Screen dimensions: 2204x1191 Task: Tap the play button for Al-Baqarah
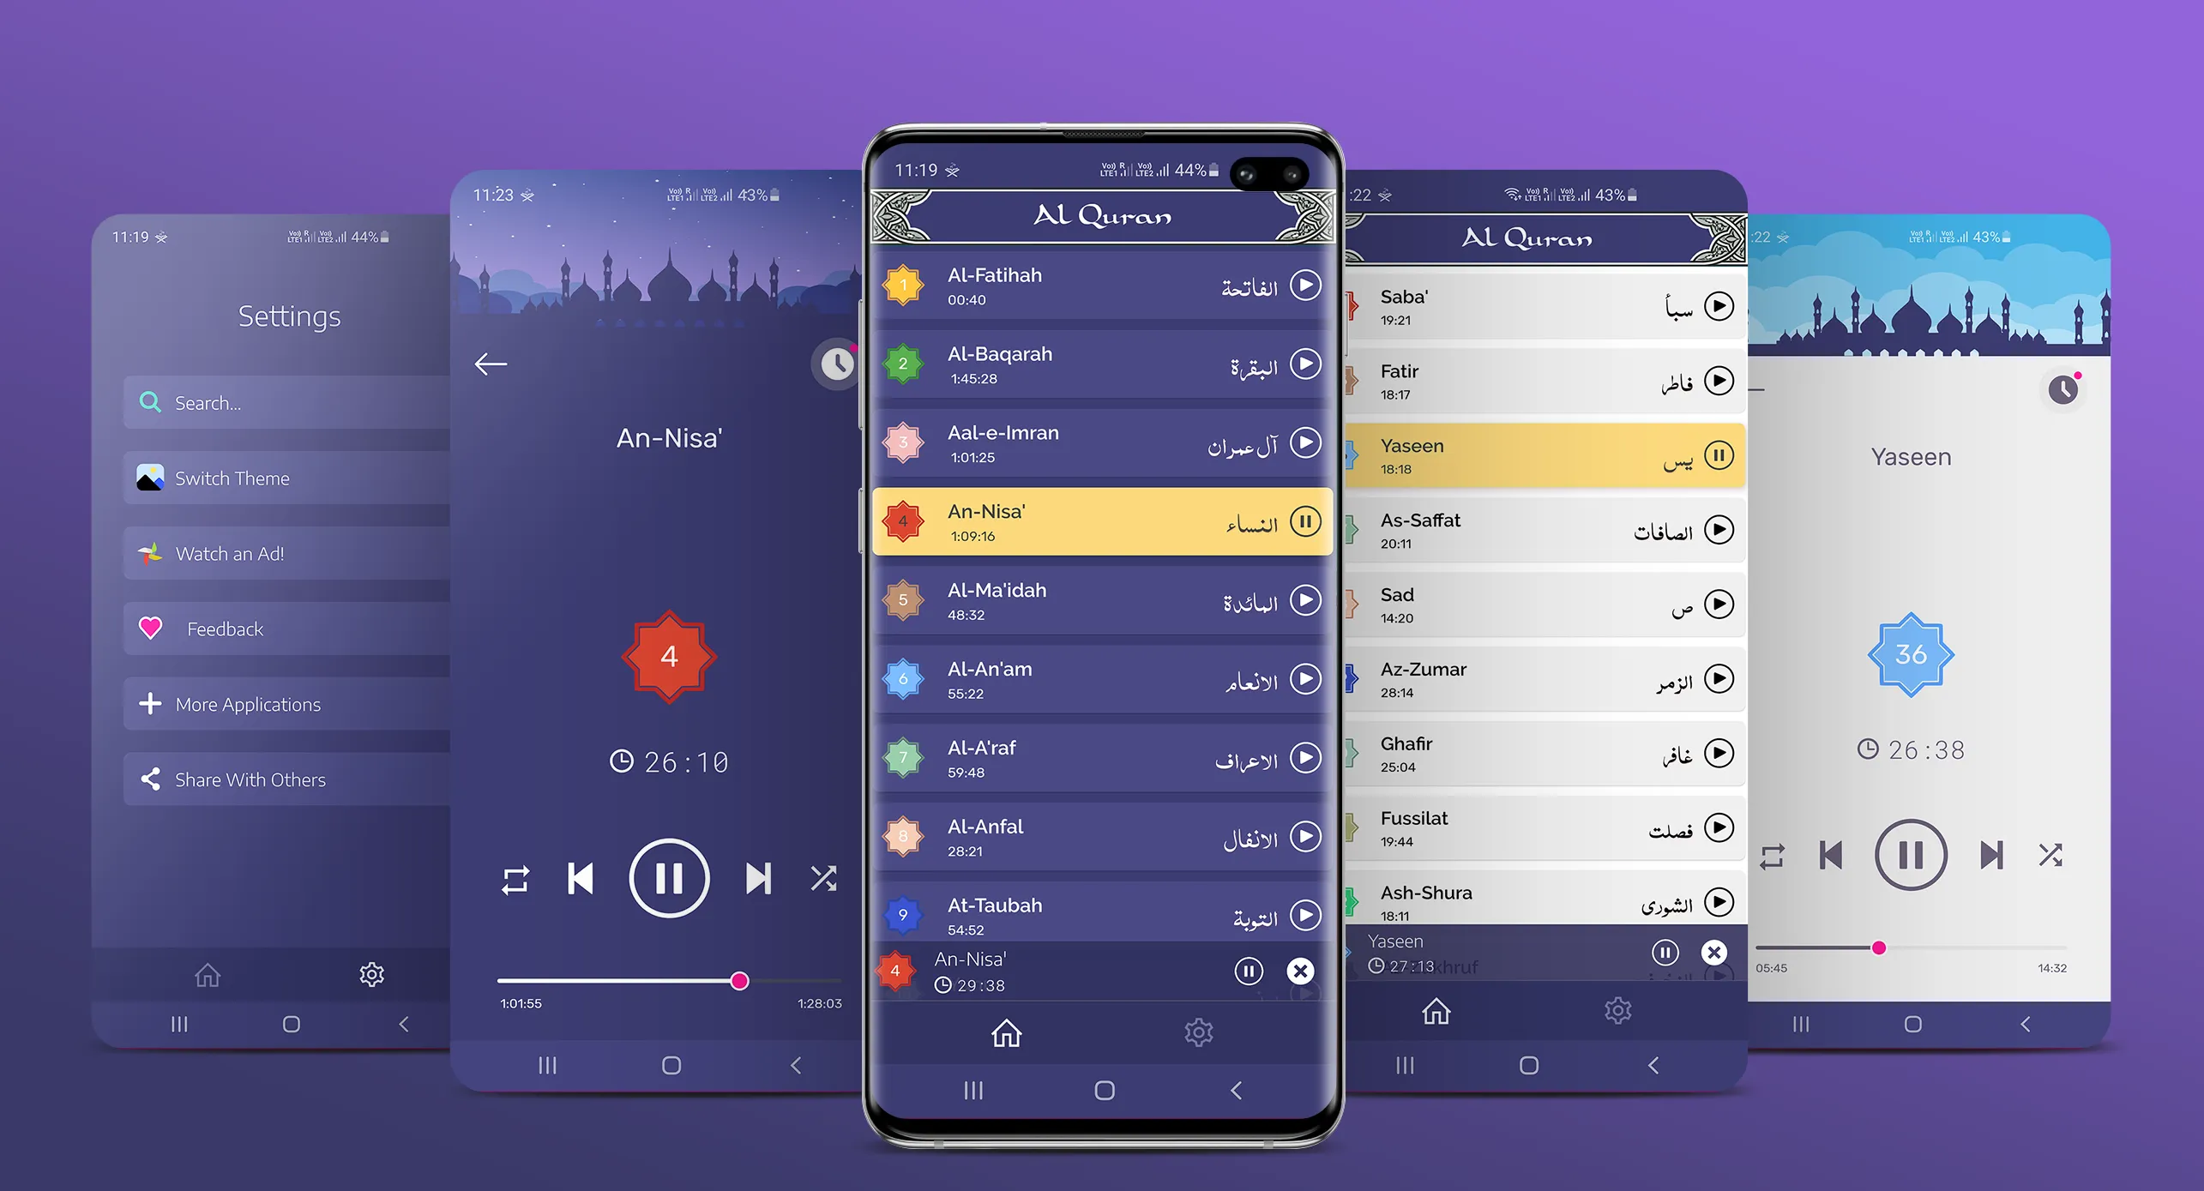[1305, 364]
